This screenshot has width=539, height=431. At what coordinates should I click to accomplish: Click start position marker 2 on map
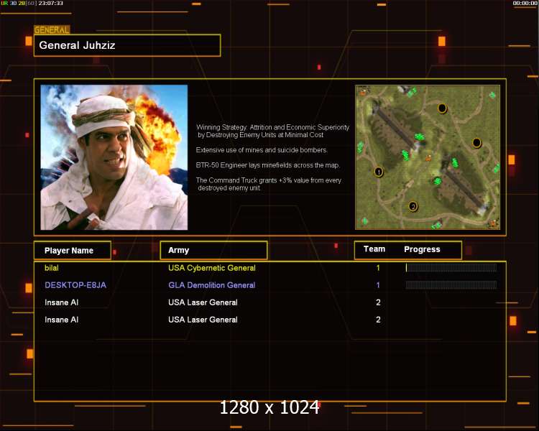pyautogui.click(x=413, y=207)
